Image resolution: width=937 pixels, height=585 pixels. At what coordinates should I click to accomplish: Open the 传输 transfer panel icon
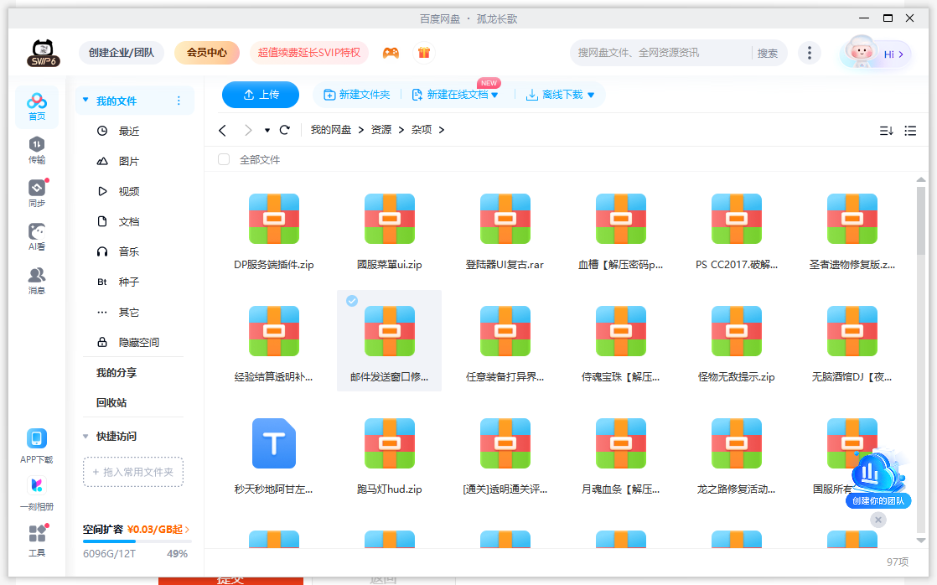coord(37,149)
